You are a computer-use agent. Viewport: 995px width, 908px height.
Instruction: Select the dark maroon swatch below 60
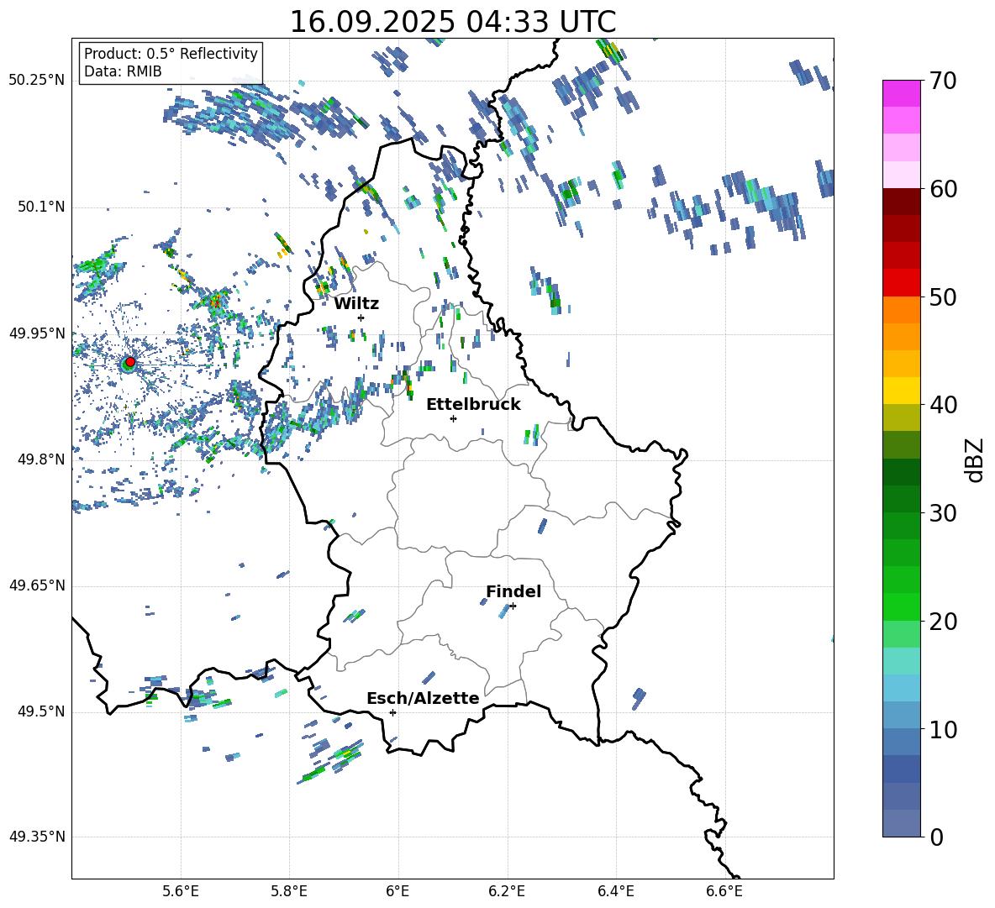(x=901, y=202)
